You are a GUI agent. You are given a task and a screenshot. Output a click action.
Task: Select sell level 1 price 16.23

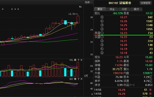click(x=123, y=33)
